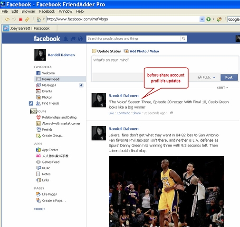Open the friend requests icon in header
Screen dimensions: 240x227
click(x=66, y=39)
